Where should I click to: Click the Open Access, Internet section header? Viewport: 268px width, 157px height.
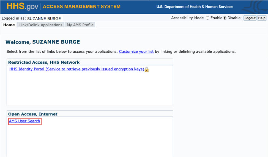pyautogui.click(x=33, y=114)
